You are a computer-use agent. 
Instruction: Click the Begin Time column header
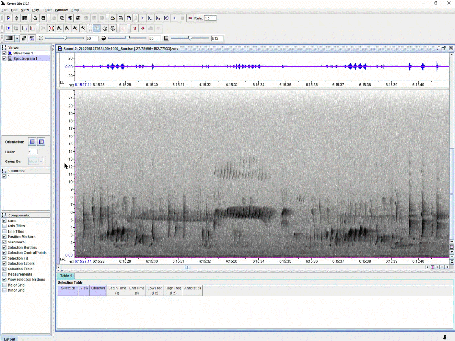point(117,290)
